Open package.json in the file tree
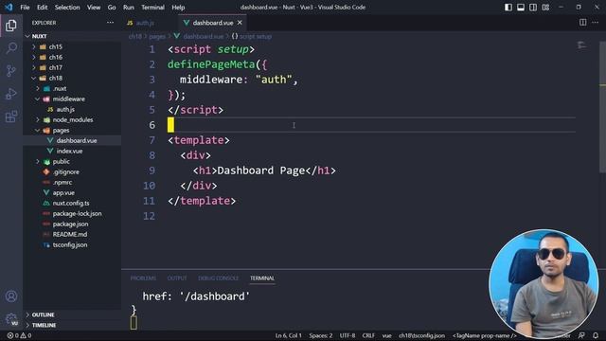Image resolution: width=606 pixels, height=341 pixels. click(72, 224)
